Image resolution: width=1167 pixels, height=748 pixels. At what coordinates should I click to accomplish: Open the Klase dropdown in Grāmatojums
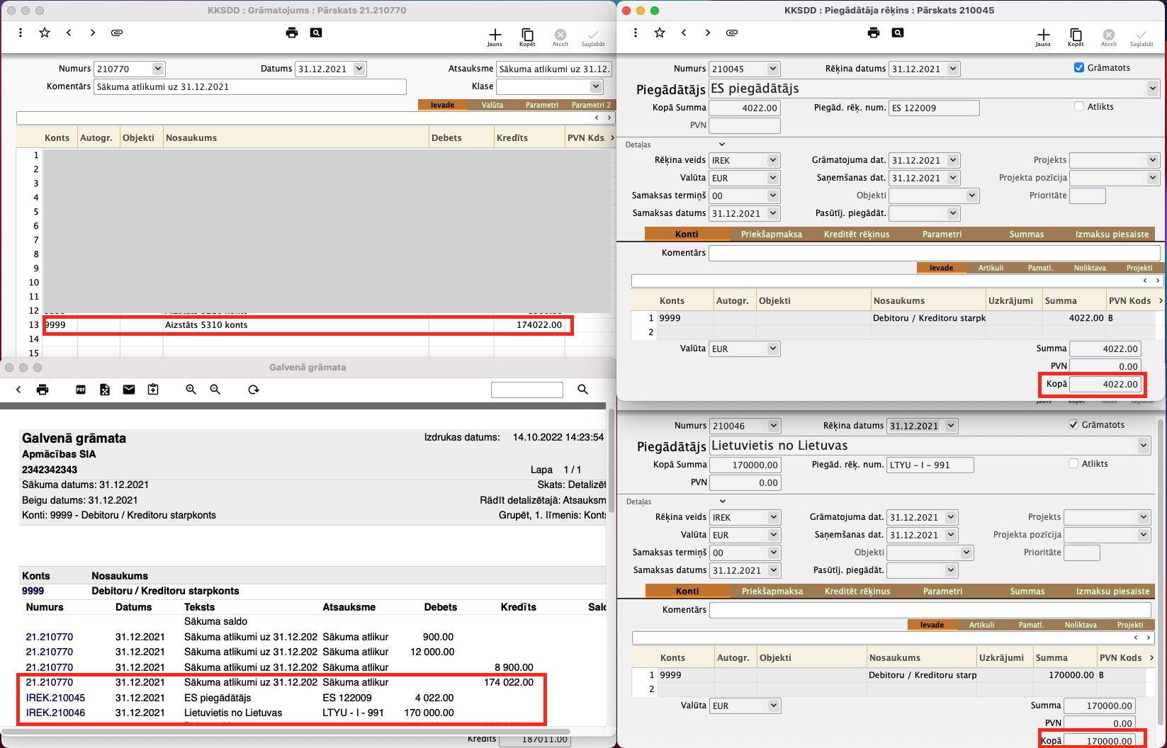[596, 86]
